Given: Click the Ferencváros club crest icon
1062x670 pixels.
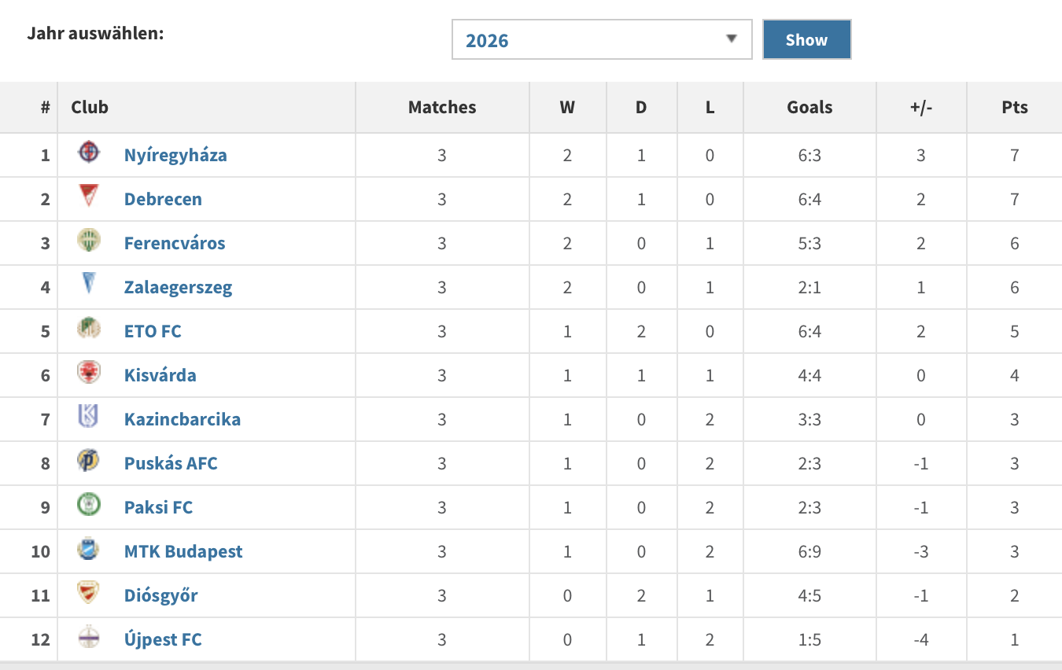Looking at the screenshot, I should point(89,240).
